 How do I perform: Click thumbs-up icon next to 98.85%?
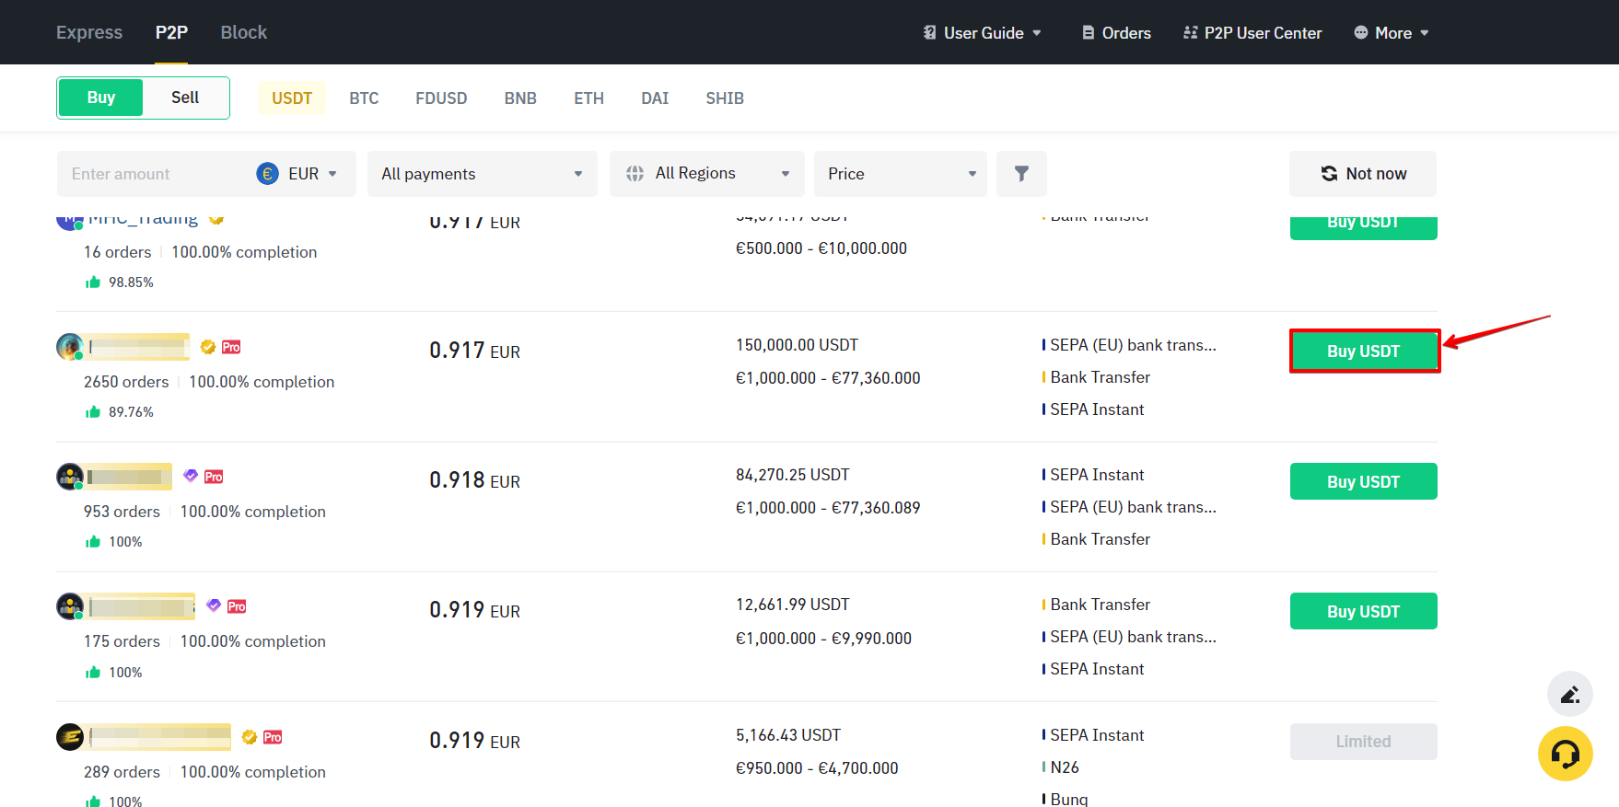click(x=93, y=282)
